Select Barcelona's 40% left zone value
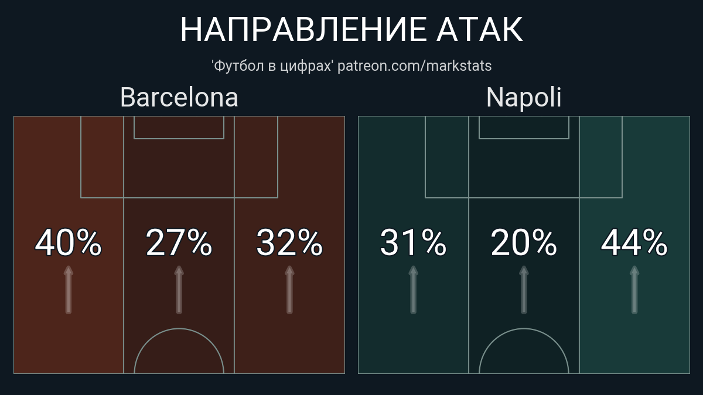The image size is (703, 395). [x=69, y=243]
